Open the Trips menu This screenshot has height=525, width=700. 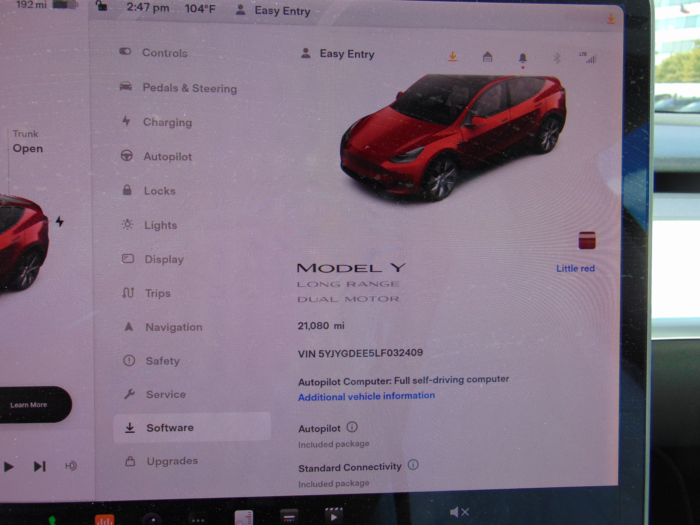[x=147, y=293]
